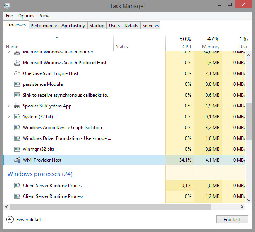Open the Options menu

tap(26, 16)
